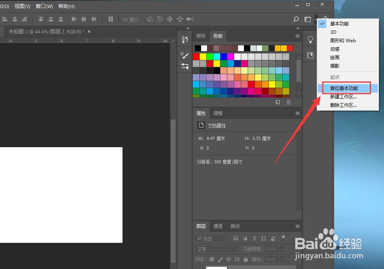Screen dimensions: 384x269
Task: Switch to the 调整 tab
Action: [218, 113]
